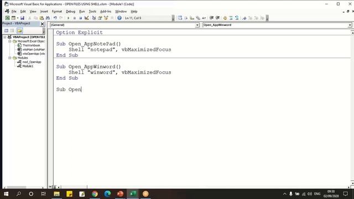Click the Save toolbar icon

click(22, 18)
